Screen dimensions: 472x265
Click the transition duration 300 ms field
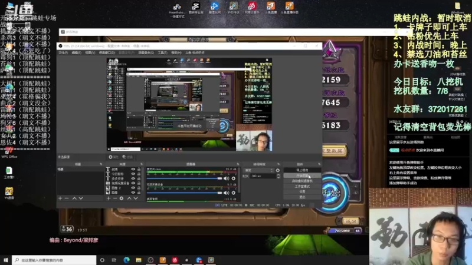263,176
